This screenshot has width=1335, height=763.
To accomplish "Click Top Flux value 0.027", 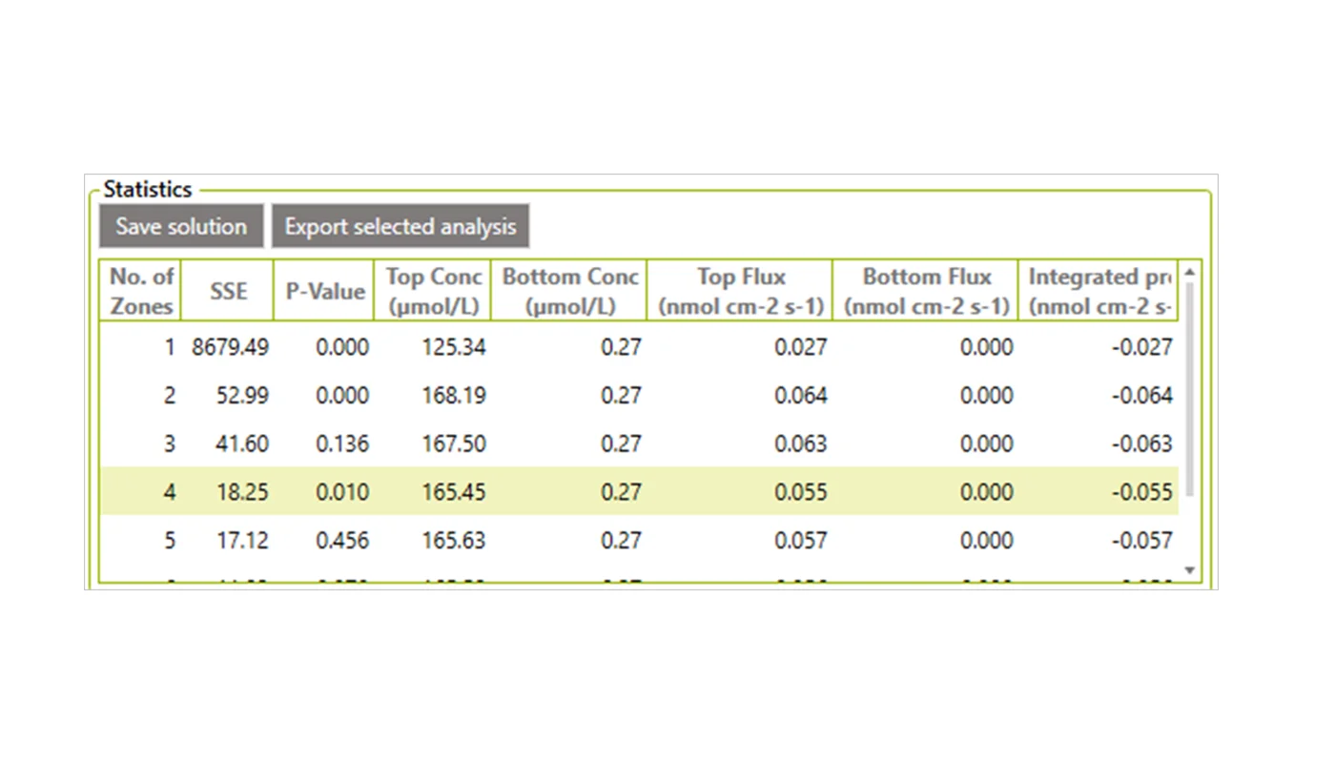I will point(801,347).
